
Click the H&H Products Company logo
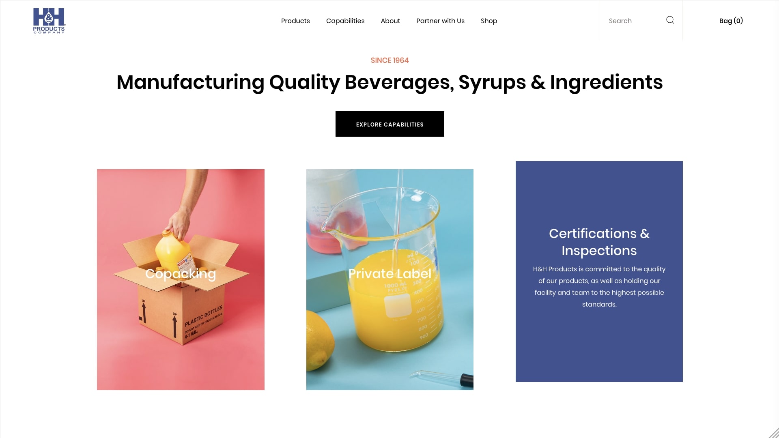49,20
